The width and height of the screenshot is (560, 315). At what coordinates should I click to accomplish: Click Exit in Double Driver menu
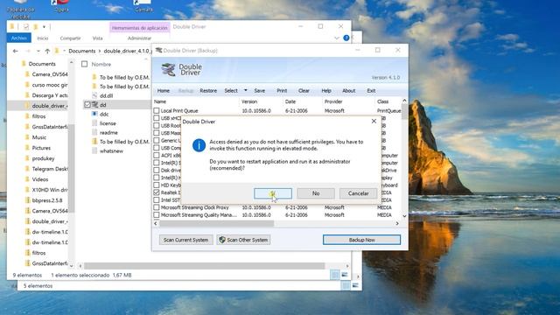(x=371, y=91)
